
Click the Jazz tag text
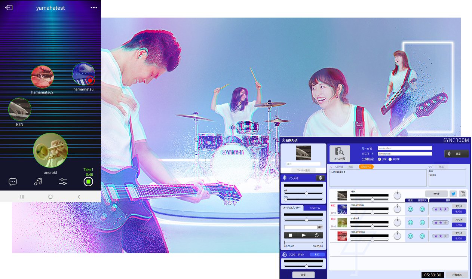[x=431, y=171]
